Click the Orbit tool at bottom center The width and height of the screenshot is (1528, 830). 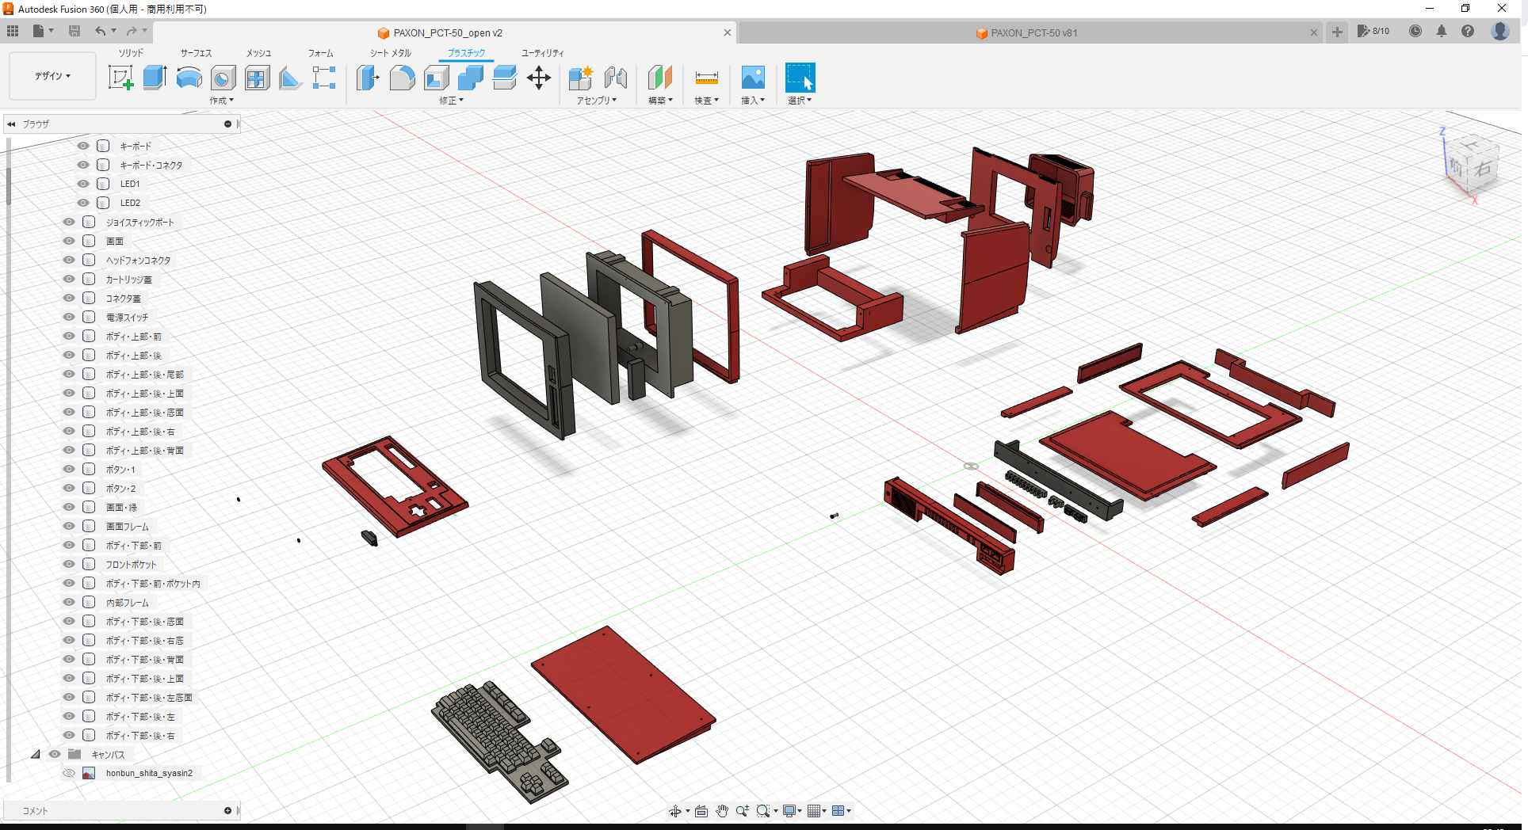pos(676,810)
